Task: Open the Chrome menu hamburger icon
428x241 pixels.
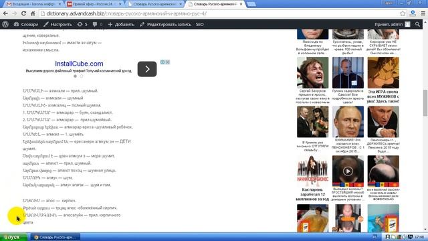Action: pyautogui.click(x=423, y=13)
